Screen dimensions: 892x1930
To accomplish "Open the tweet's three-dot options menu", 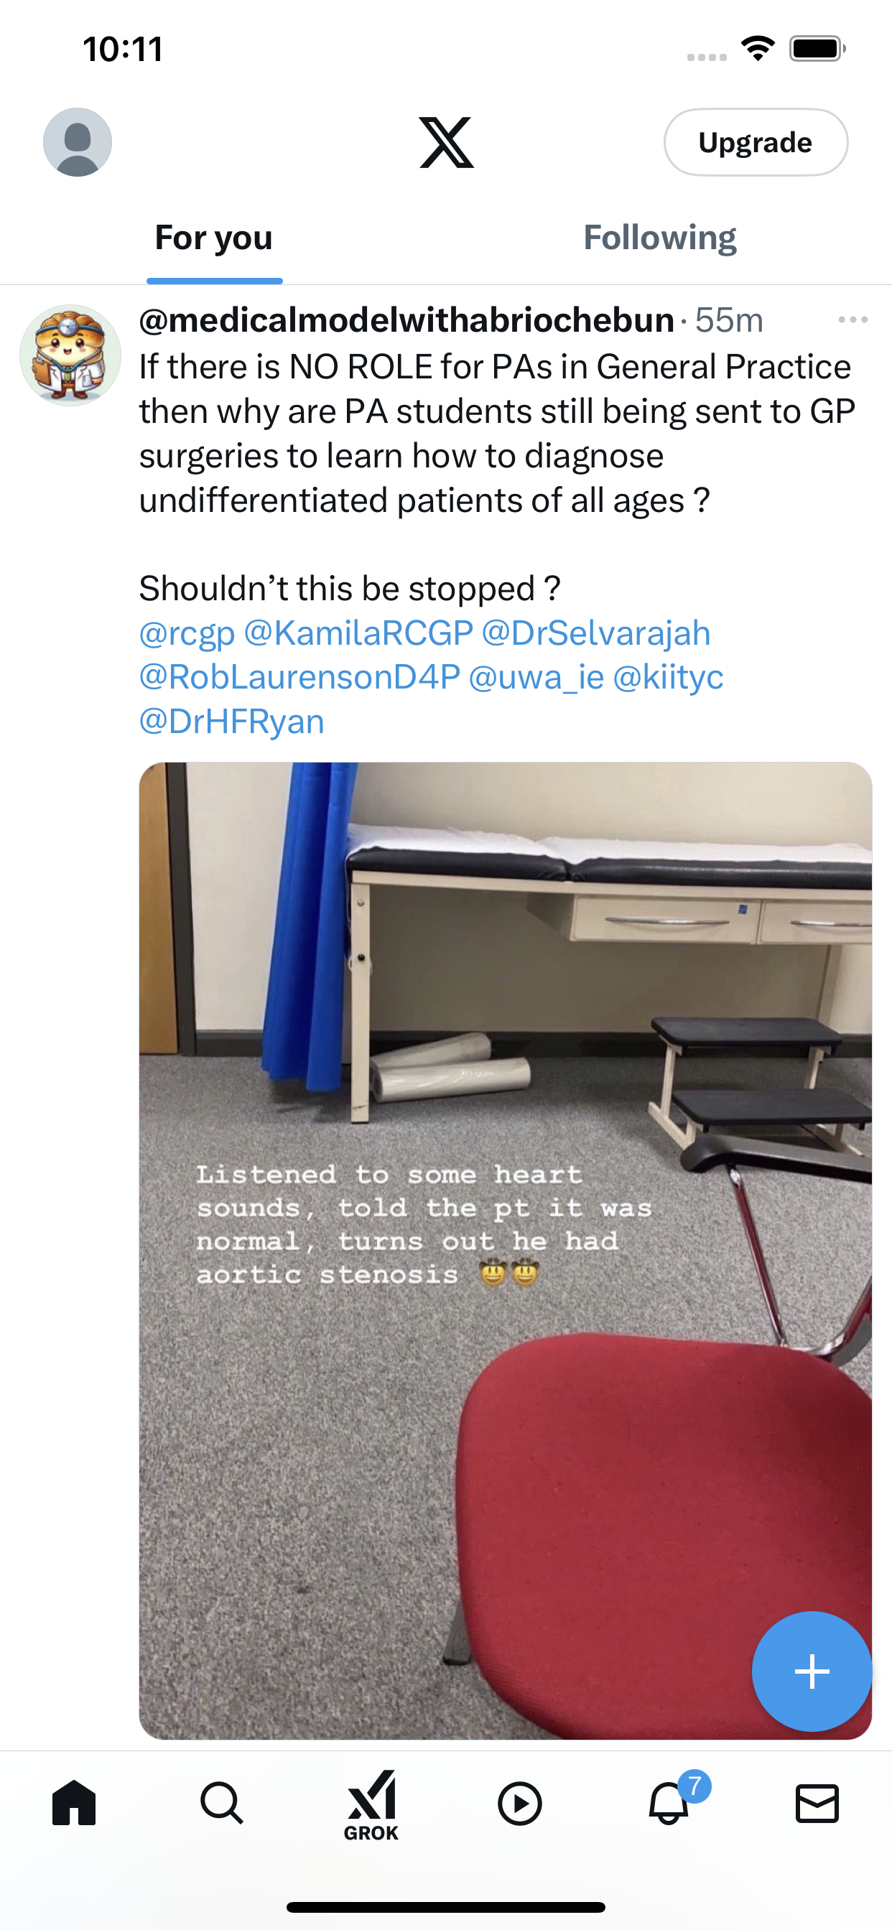I will coord(853,320).
